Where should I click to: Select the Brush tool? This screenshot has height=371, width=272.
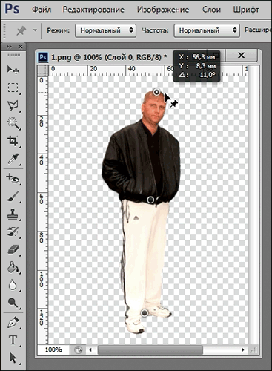[x=13, y=197]
